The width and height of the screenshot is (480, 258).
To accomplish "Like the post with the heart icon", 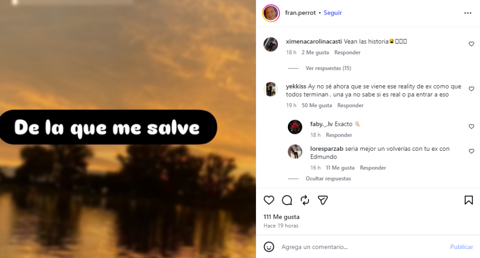I will [269, 200].
